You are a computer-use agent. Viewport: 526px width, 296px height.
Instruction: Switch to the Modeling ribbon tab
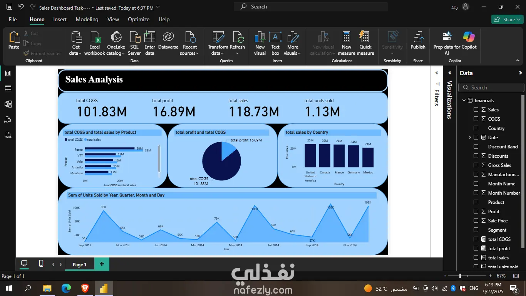pyautogui.click(x=87, y=19)
